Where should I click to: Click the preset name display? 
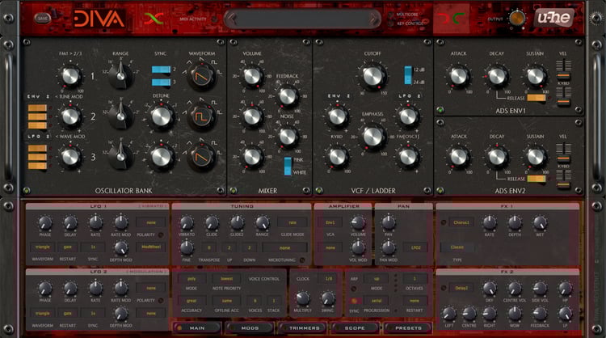[x=303, y=18]
